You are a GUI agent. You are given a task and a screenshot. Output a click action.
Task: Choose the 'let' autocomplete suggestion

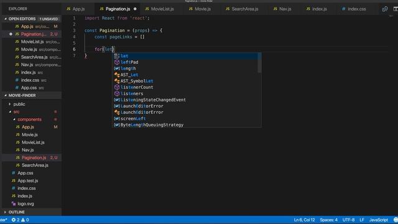[185, 56]
